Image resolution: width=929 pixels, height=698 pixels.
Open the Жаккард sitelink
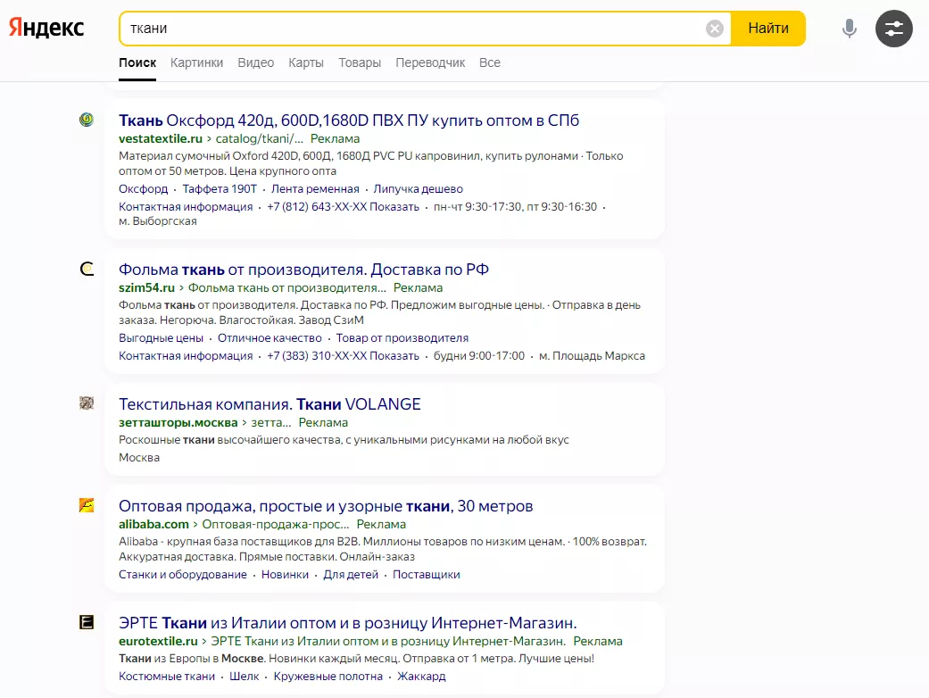[x=420, y=676]
